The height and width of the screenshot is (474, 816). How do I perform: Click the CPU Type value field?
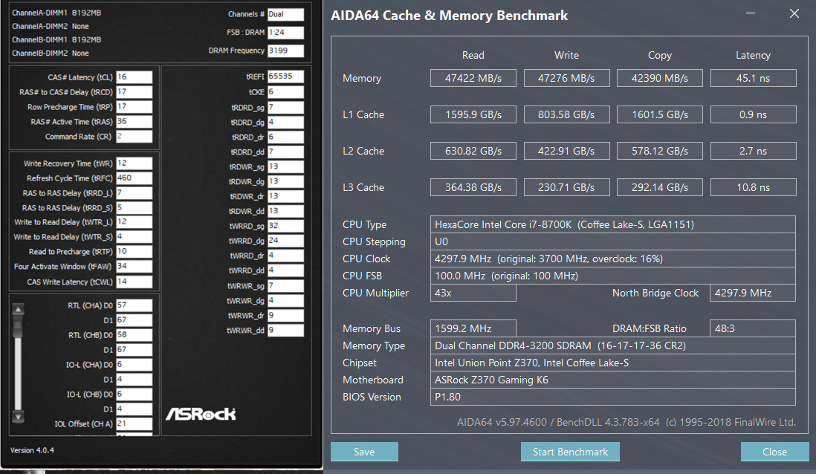(612, 224)
